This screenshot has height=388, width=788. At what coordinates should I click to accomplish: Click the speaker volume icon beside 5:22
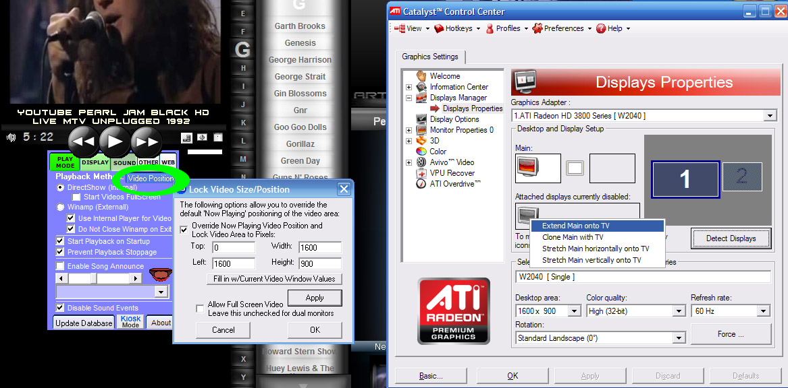[x=11, y=137]
